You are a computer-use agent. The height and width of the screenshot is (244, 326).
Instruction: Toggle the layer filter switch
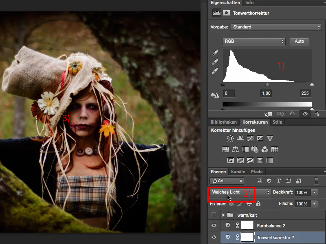pyautogui.click(x=316, y=181)
